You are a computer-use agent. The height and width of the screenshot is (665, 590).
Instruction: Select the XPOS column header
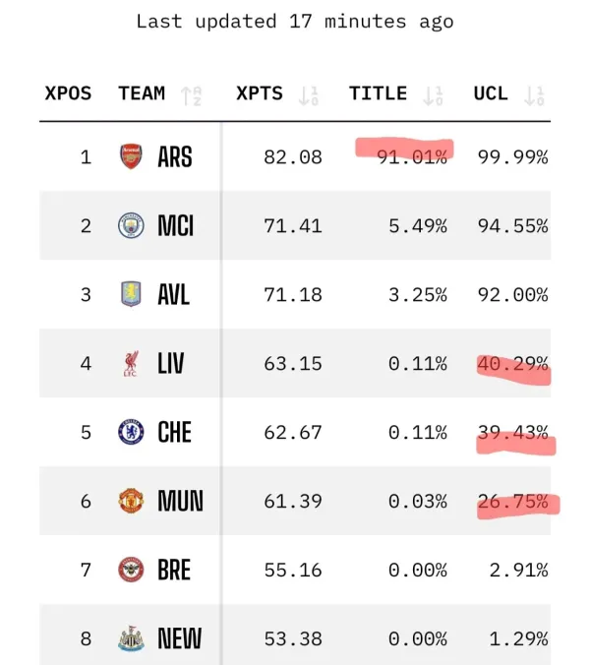(68, 93)
